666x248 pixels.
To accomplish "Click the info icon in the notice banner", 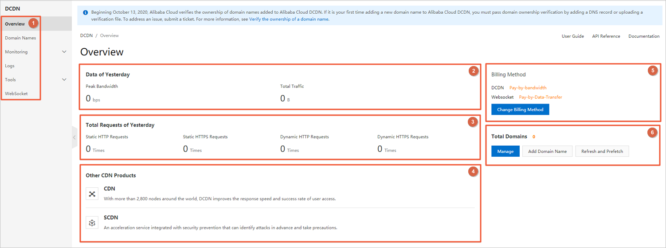I will point(85,12).
